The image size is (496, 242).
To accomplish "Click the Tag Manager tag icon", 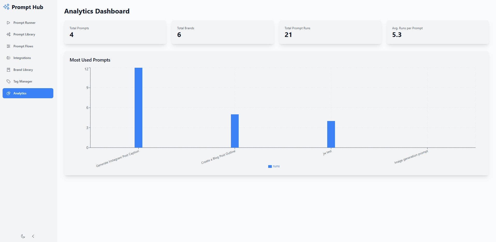I will click(9, 81).
